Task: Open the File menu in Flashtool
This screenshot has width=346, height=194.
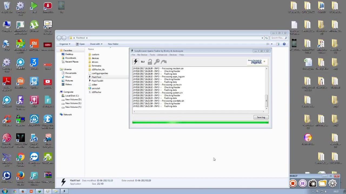Action: click(133, 55)
